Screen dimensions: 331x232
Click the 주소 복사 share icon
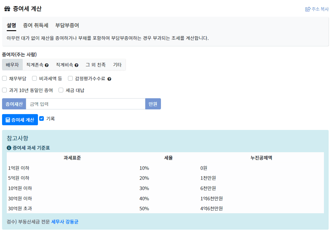308,9
